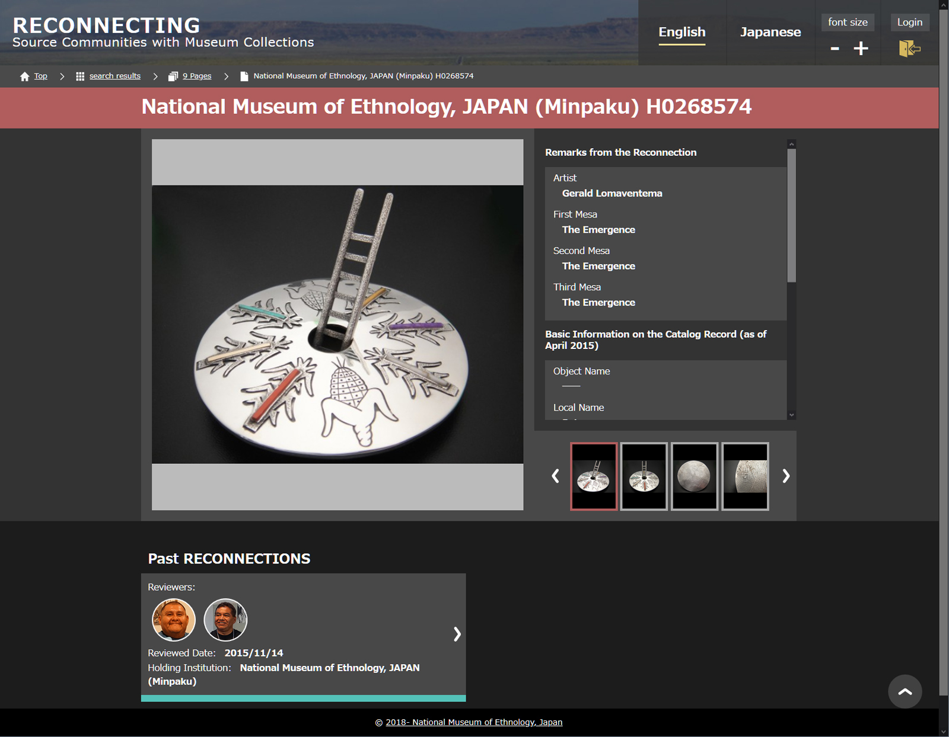
Task: Show previous thumbnails with left arrow
Action: (555, 476)
